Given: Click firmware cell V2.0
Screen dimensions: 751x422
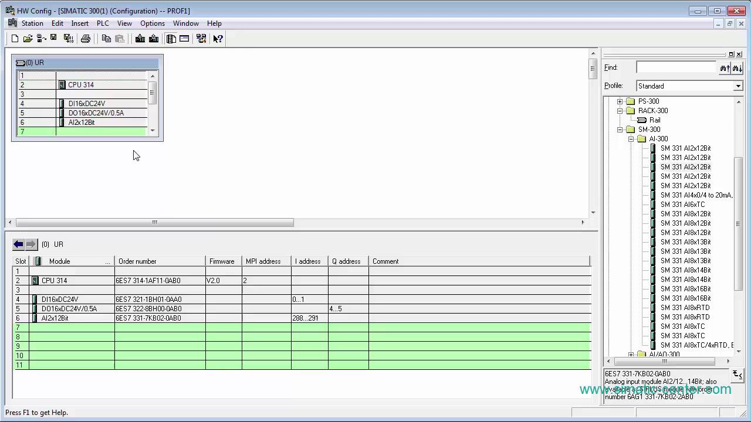Looking at the screenshot, I should [223, 281].
